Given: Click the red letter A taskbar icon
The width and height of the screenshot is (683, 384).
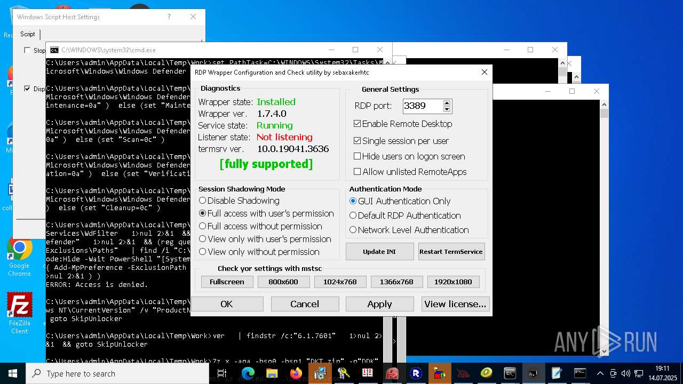Looking at the screenshot, I should click(x=392, y=373).
